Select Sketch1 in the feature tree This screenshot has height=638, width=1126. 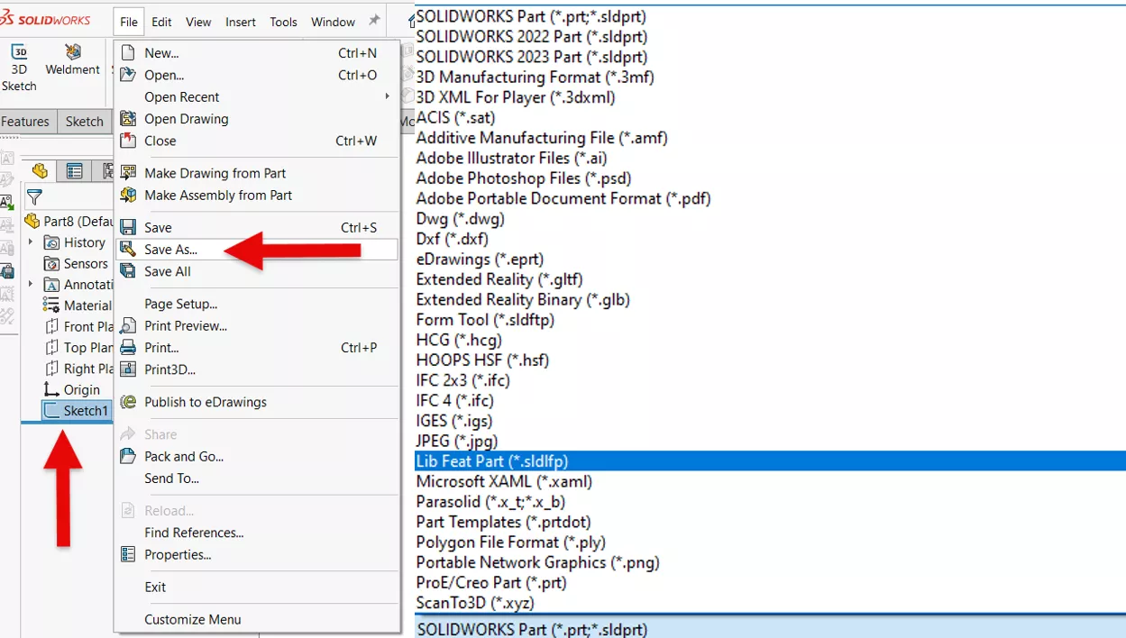click(78, 411)
